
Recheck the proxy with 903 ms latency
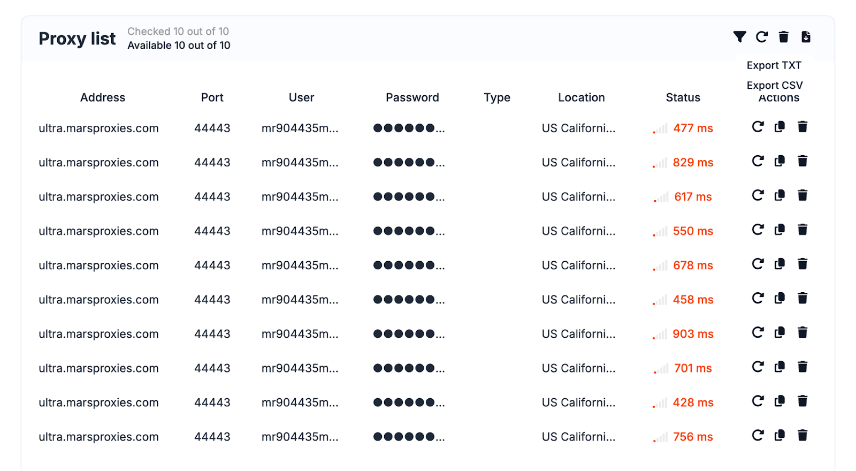tap(758, 332)
